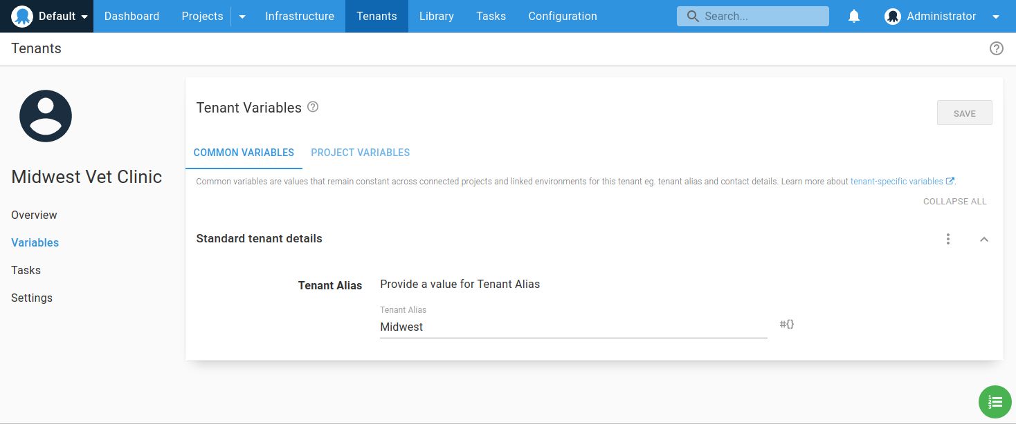Select the Common Variables tab
1016x424 pixels.
pyautogui.click(x=244, y=153)
